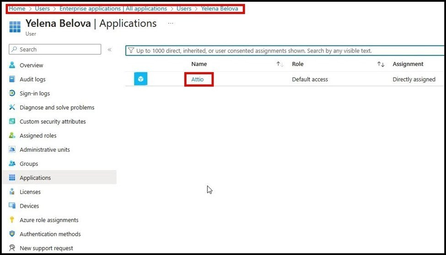Open the more options ellipsis menu

171,23
